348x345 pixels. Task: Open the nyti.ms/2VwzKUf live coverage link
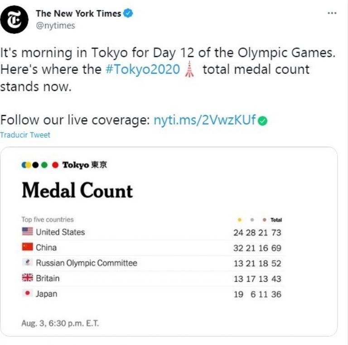tap(205, 121)
